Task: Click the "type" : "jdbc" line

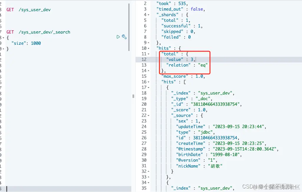Action: (x=195, y=132)
